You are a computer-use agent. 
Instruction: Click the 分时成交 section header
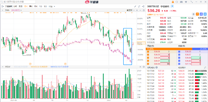[x=151, y=67]
